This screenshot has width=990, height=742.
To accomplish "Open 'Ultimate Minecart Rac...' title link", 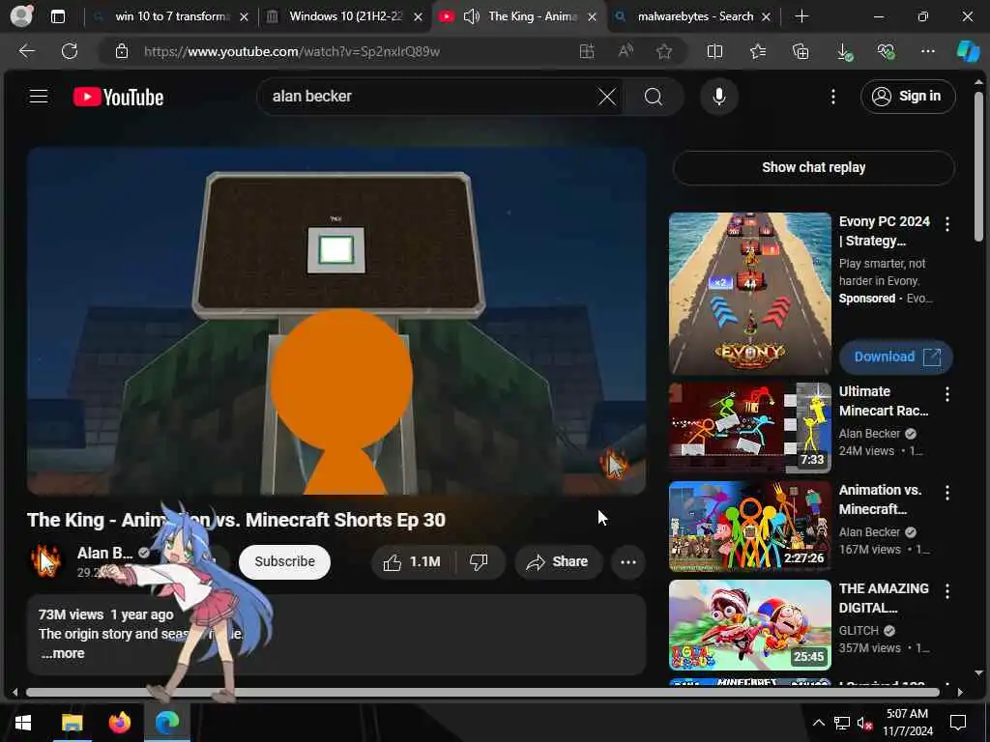I will (x=884, y=401).
